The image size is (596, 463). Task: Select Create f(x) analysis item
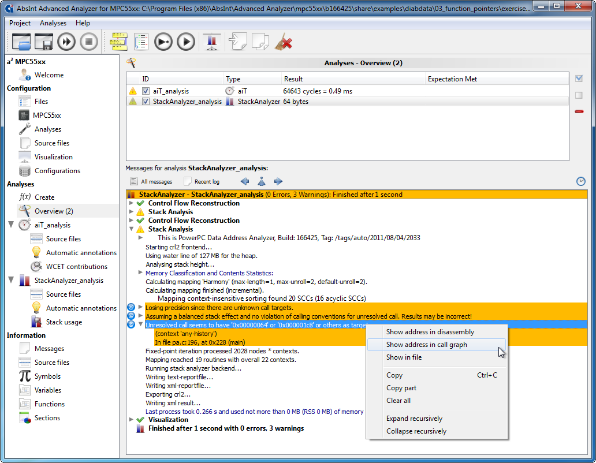tap(44, 197)
